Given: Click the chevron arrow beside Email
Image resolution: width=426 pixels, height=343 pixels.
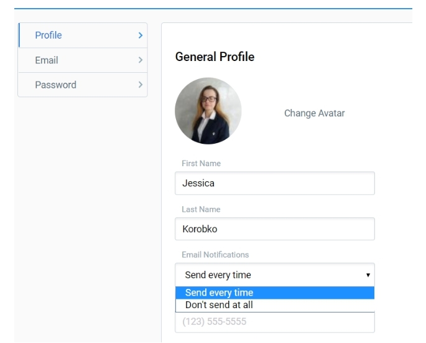Looking at the screenshot, I should [140, 60].
